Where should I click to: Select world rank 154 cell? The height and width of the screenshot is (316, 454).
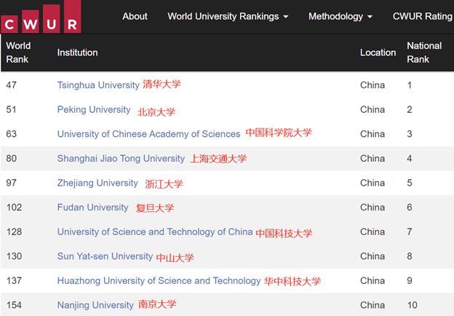(x=14, y=305)
